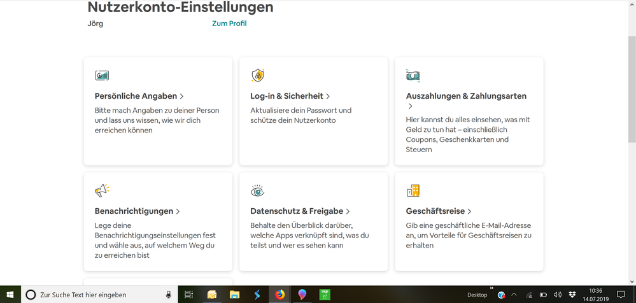The width and height of the screenshot is (636, 303).
Task: Click the Auszahlungen & Zahlungsarten money icon
Action: tap(413, 76)
